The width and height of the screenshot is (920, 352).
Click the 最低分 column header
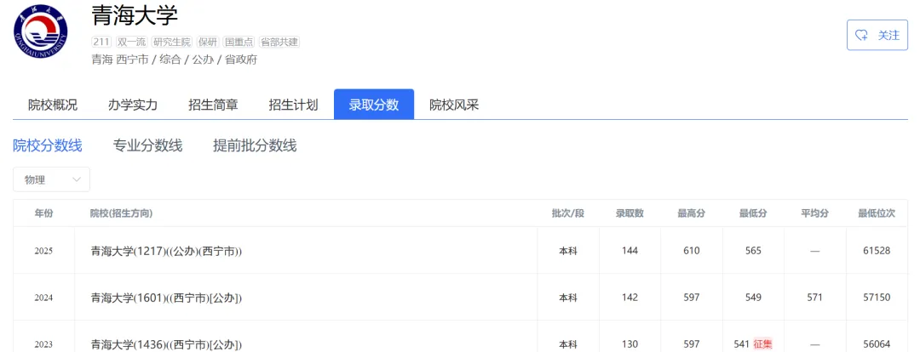[753, 213]
